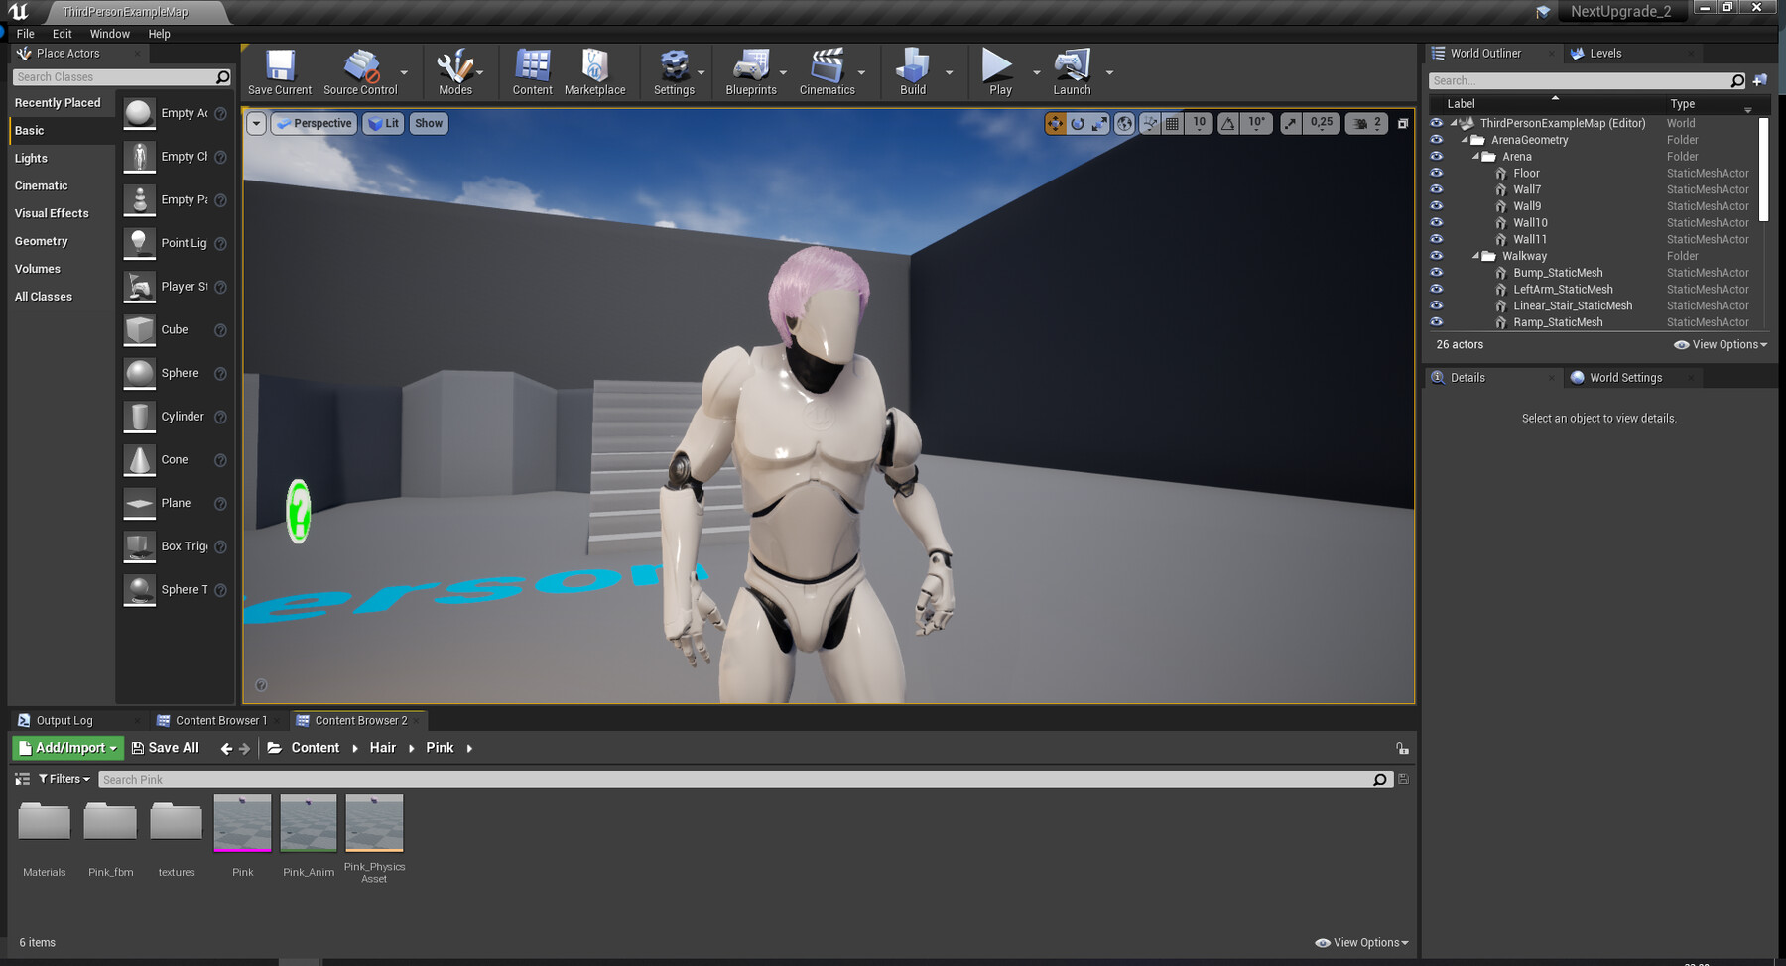Select the rotate gizmo tool in viewport
This screenshot has width=1786, height=966.
click(1078, 123)
